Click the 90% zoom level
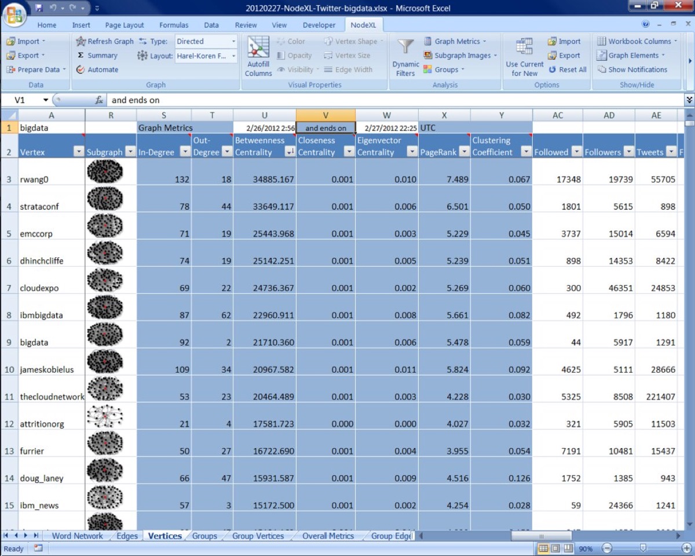The width and height of the screenshot is (695, 556). (586, 548)
